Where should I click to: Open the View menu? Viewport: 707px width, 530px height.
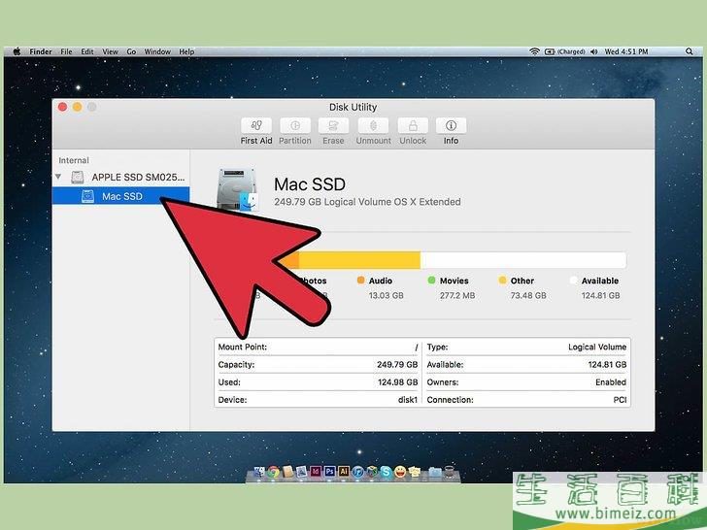110,51
